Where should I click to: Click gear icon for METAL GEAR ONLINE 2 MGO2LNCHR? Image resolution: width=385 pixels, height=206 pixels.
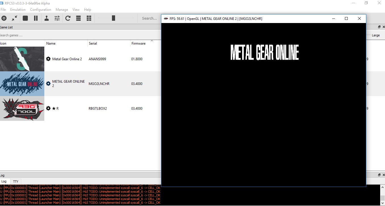(x=48, y=84)
